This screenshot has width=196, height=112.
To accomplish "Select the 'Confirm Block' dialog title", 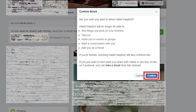I will tap(88, 12).
